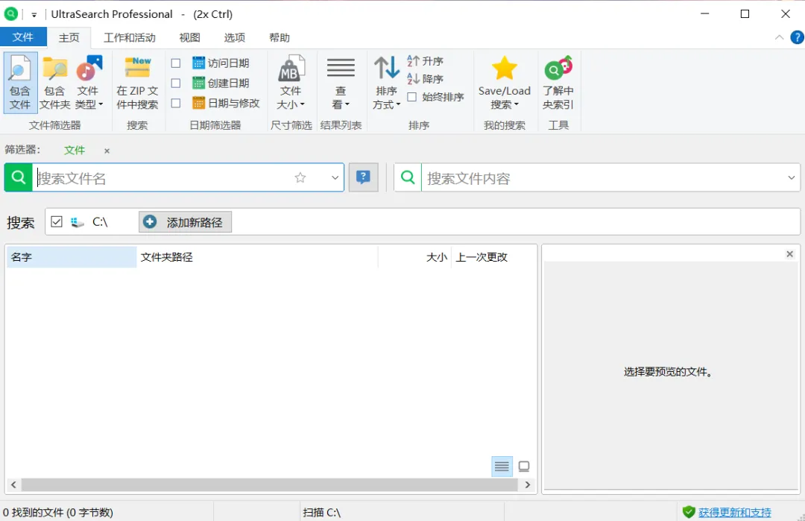Close the preview pane with the X
This screenshot has width=805, height=521.
(789, 254)
